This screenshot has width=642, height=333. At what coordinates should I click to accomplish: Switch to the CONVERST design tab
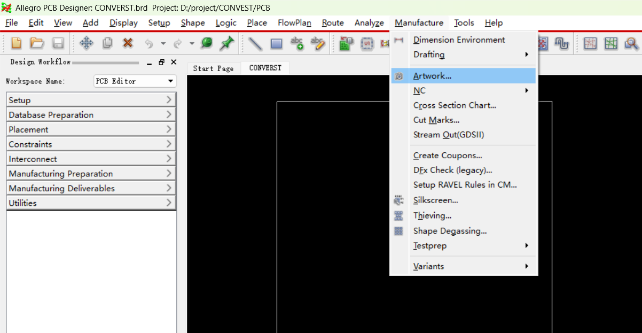(265, 68)
